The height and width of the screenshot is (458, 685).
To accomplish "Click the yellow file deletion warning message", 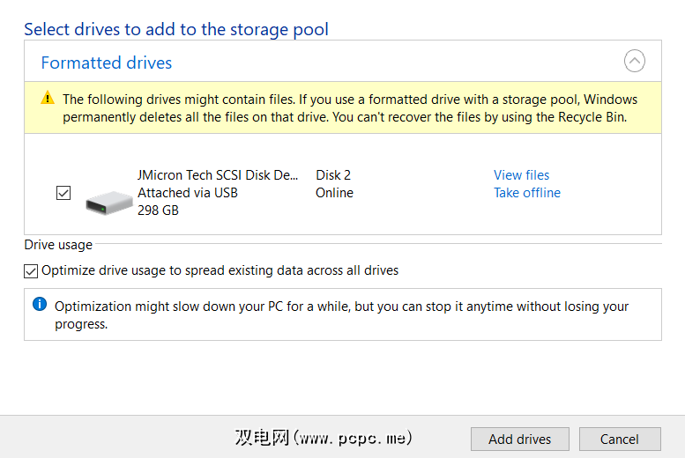I will pyautogui.click(x=349, y=107).
